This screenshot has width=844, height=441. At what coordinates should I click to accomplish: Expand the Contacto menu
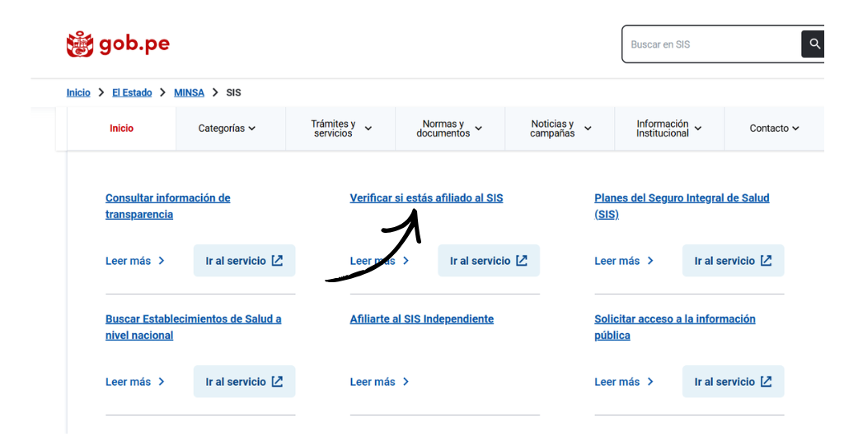tap(774, 128)
